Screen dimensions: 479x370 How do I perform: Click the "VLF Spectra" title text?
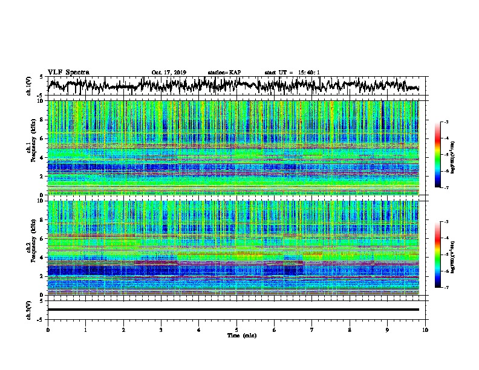(x=68, y=73)
